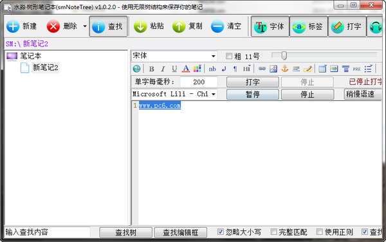Click the globe browser icon
This screenshot has height=242, width=386.
136,69
